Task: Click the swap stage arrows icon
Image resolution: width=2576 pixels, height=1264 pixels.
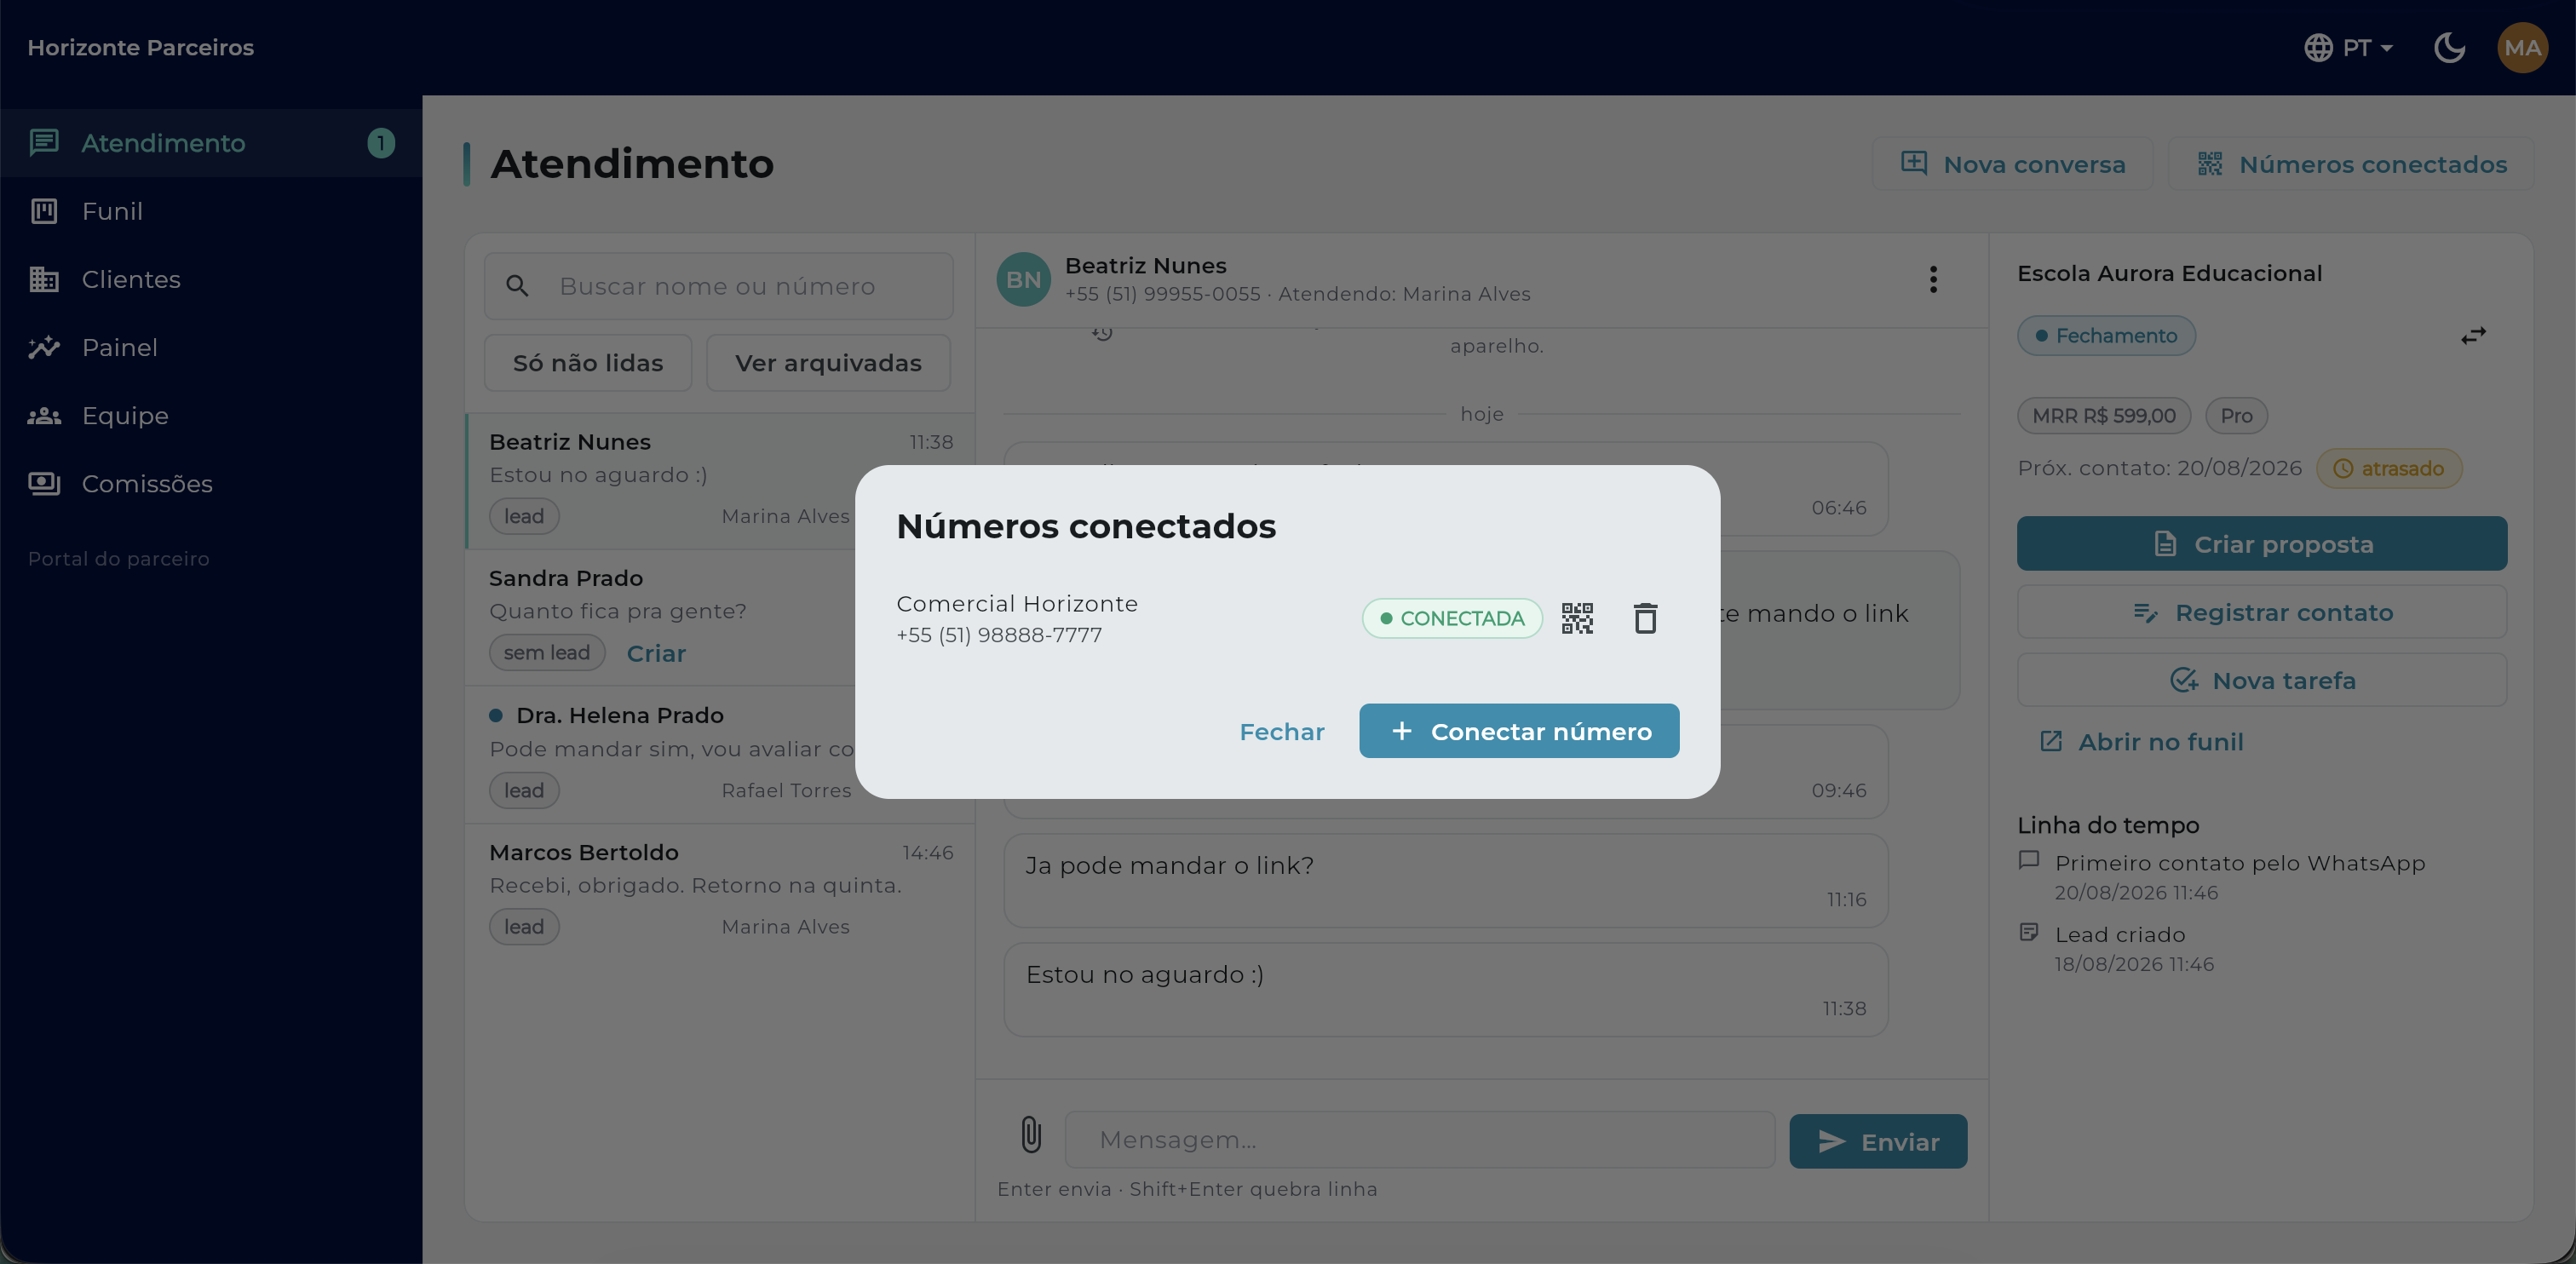Action: point(2473,336)
